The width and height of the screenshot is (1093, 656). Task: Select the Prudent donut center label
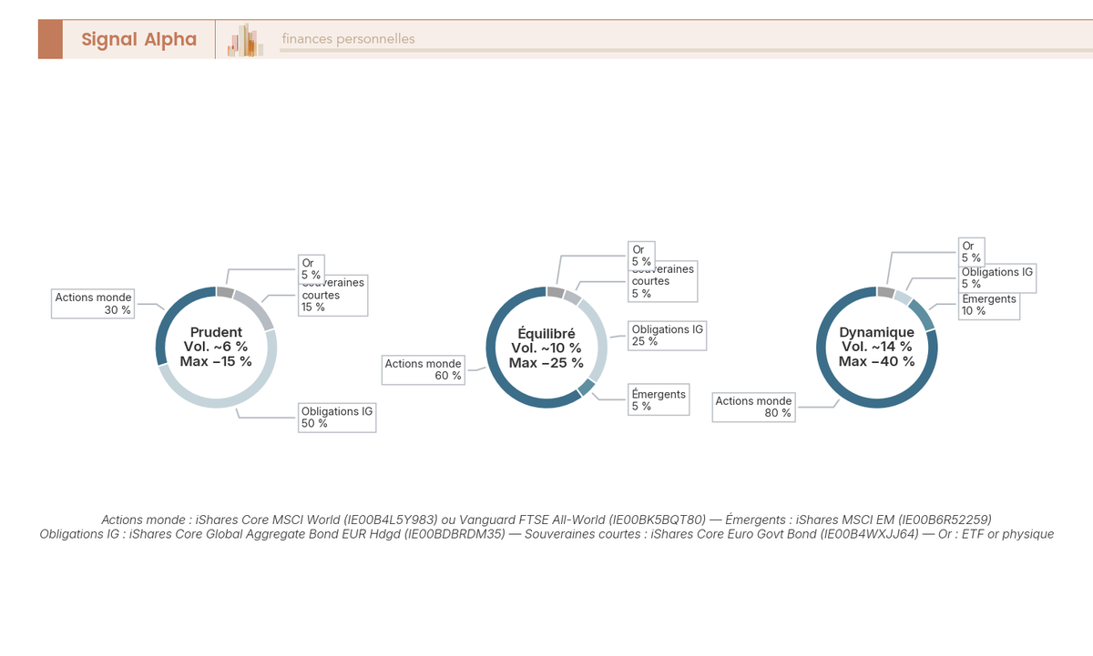point(216,347)
